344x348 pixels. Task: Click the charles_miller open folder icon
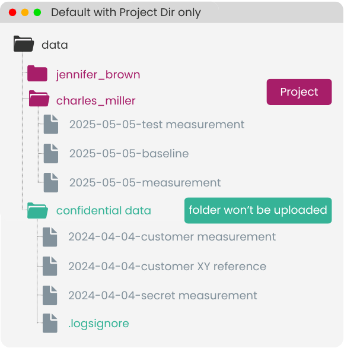[x=39, y=99]
